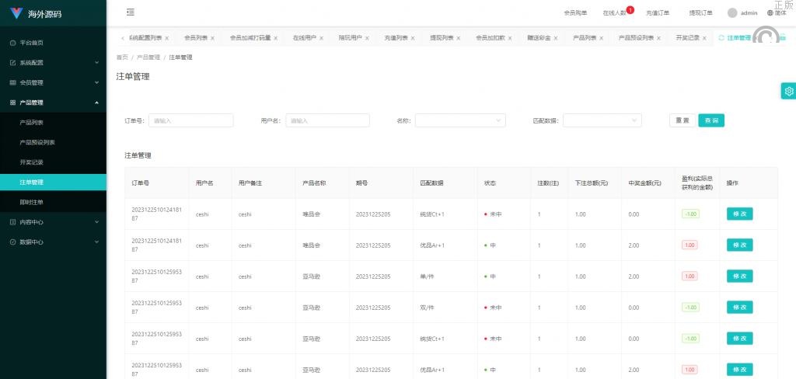Click the 重置 reset button
The height and width of the screenshot is (379, 796).
coord(682,120)
